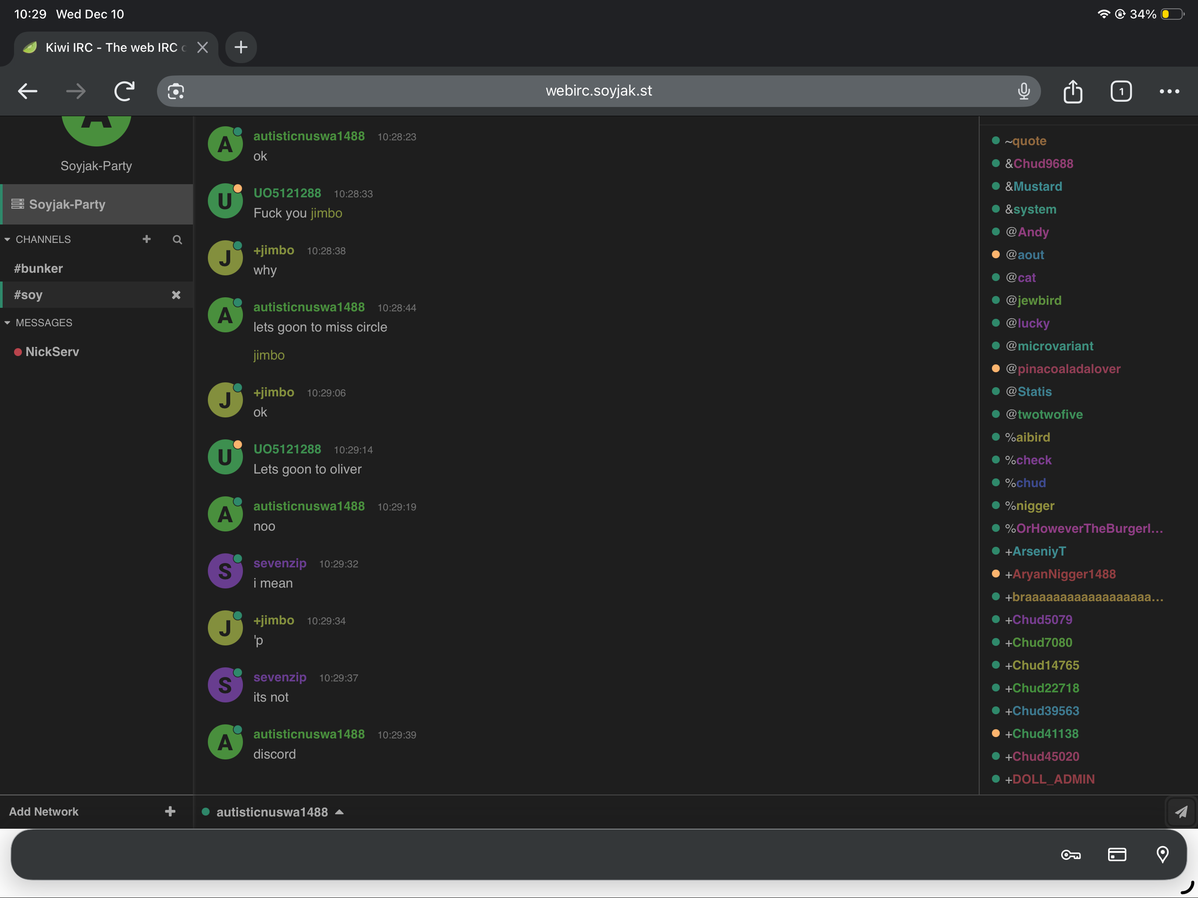Screen dimensions: 1198x898
Task: Click the add channel plus icon
Action: [146, 239]
